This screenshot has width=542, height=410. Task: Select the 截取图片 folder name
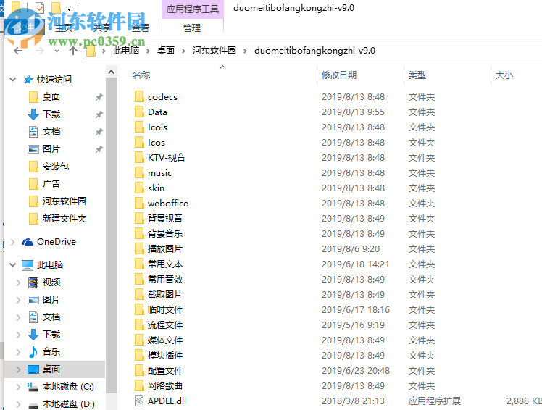pos(165,295)
